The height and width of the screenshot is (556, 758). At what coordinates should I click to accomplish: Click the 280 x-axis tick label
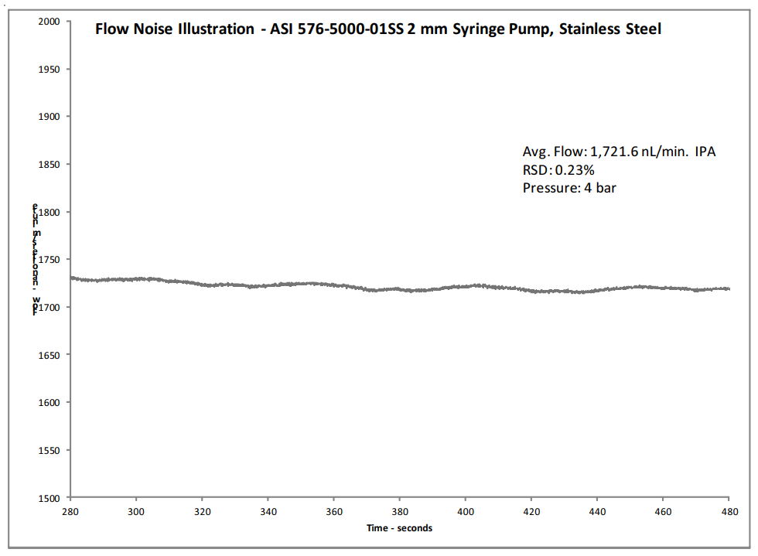click(70, 511)
